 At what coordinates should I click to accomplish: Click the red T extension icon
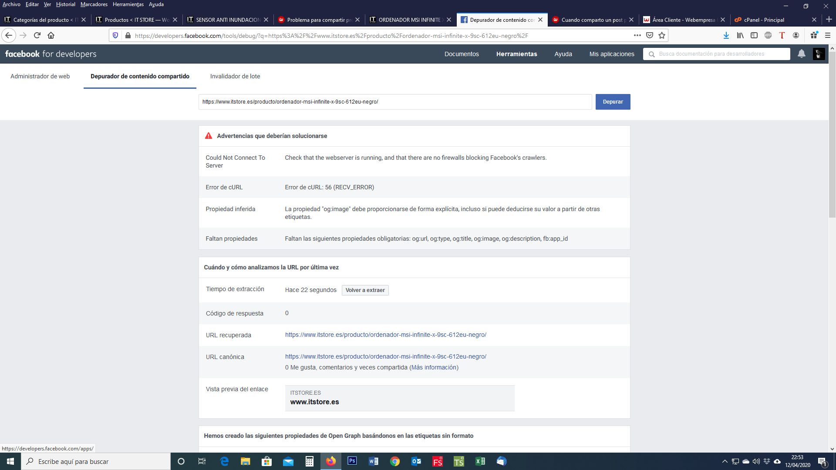point(782,35)
